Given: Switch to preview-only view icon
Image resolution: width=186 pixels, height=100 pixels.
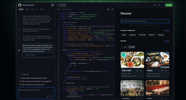Looking at the screenshot, I should click(x=58, y=5).
